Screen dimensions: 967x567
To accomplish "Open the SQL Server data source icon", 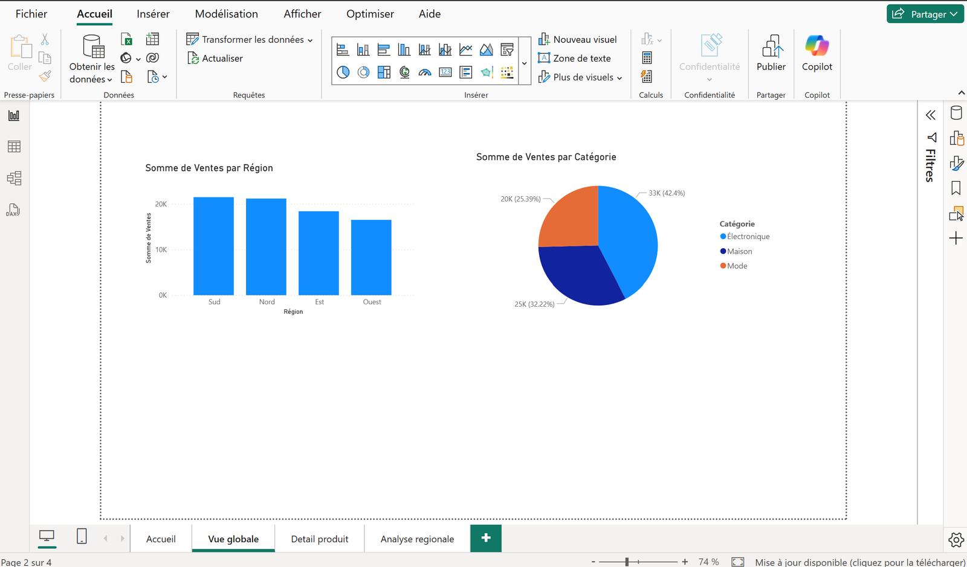I will 126,77.
